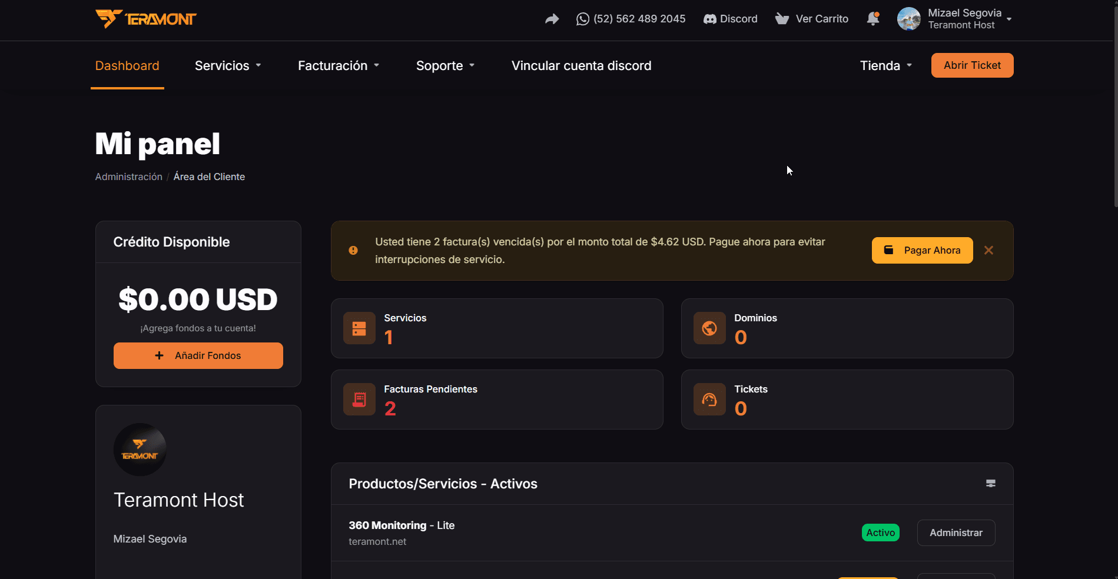Click the Facturas Pendientes invoice icon
This screenshot has height=579, width=1118.
(x=359, y=400)
